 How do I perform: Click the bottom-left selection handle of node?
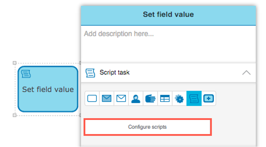click(14, 115)
